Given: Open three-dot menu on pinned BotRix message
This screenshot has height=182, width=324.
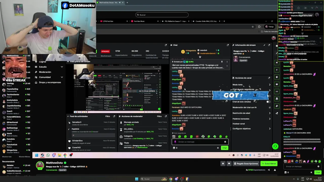Looking at the screenshot, I should (227, 62).
